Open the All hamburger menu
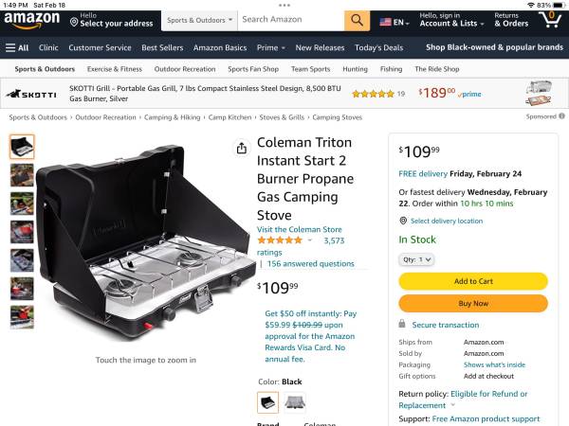Viewport: 569px width, 426px height. pyautogui.click(x=17, y=47)
